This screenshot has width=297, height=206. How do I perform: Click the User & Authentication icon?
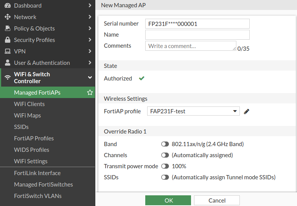coord(7,63)
